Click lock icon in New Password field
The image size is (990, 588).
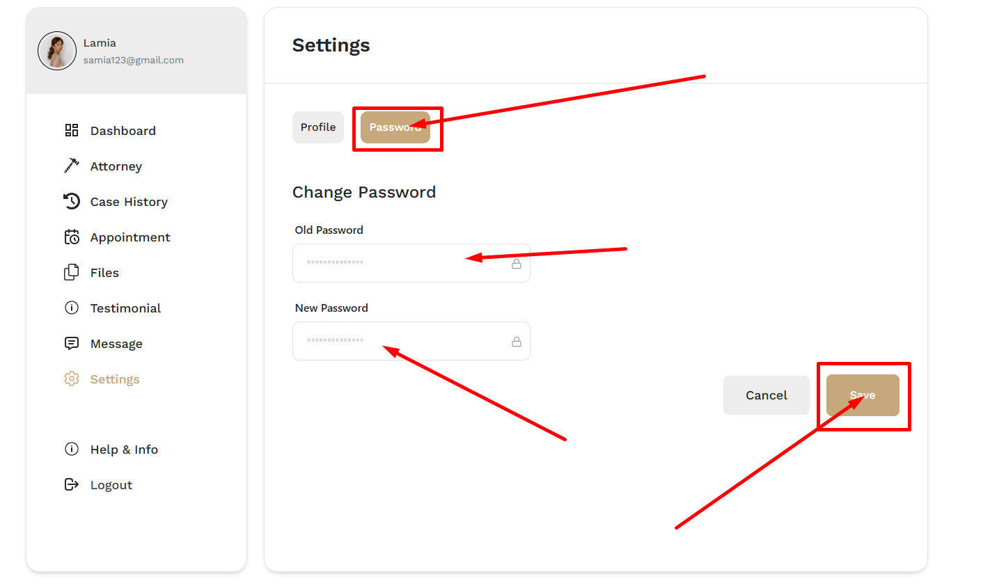click(x=517, y=342)
